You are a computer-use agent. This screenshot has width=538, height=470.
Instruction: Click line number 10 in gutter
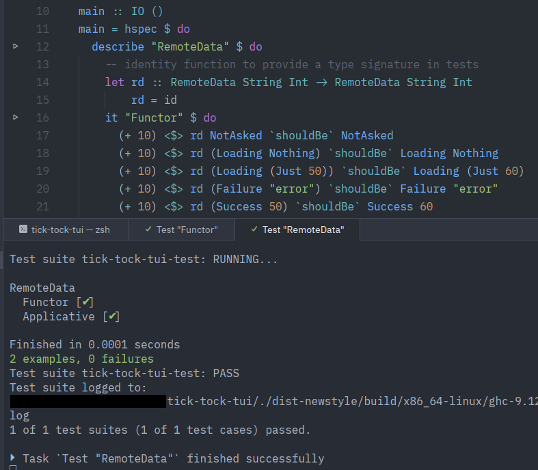42,12
